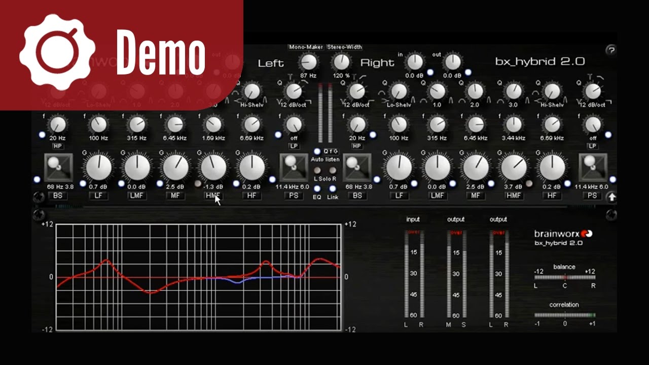649x365 pixels.
Task: Click the right frequency knob reading 3.44 kHz
Action: [514, 124]
